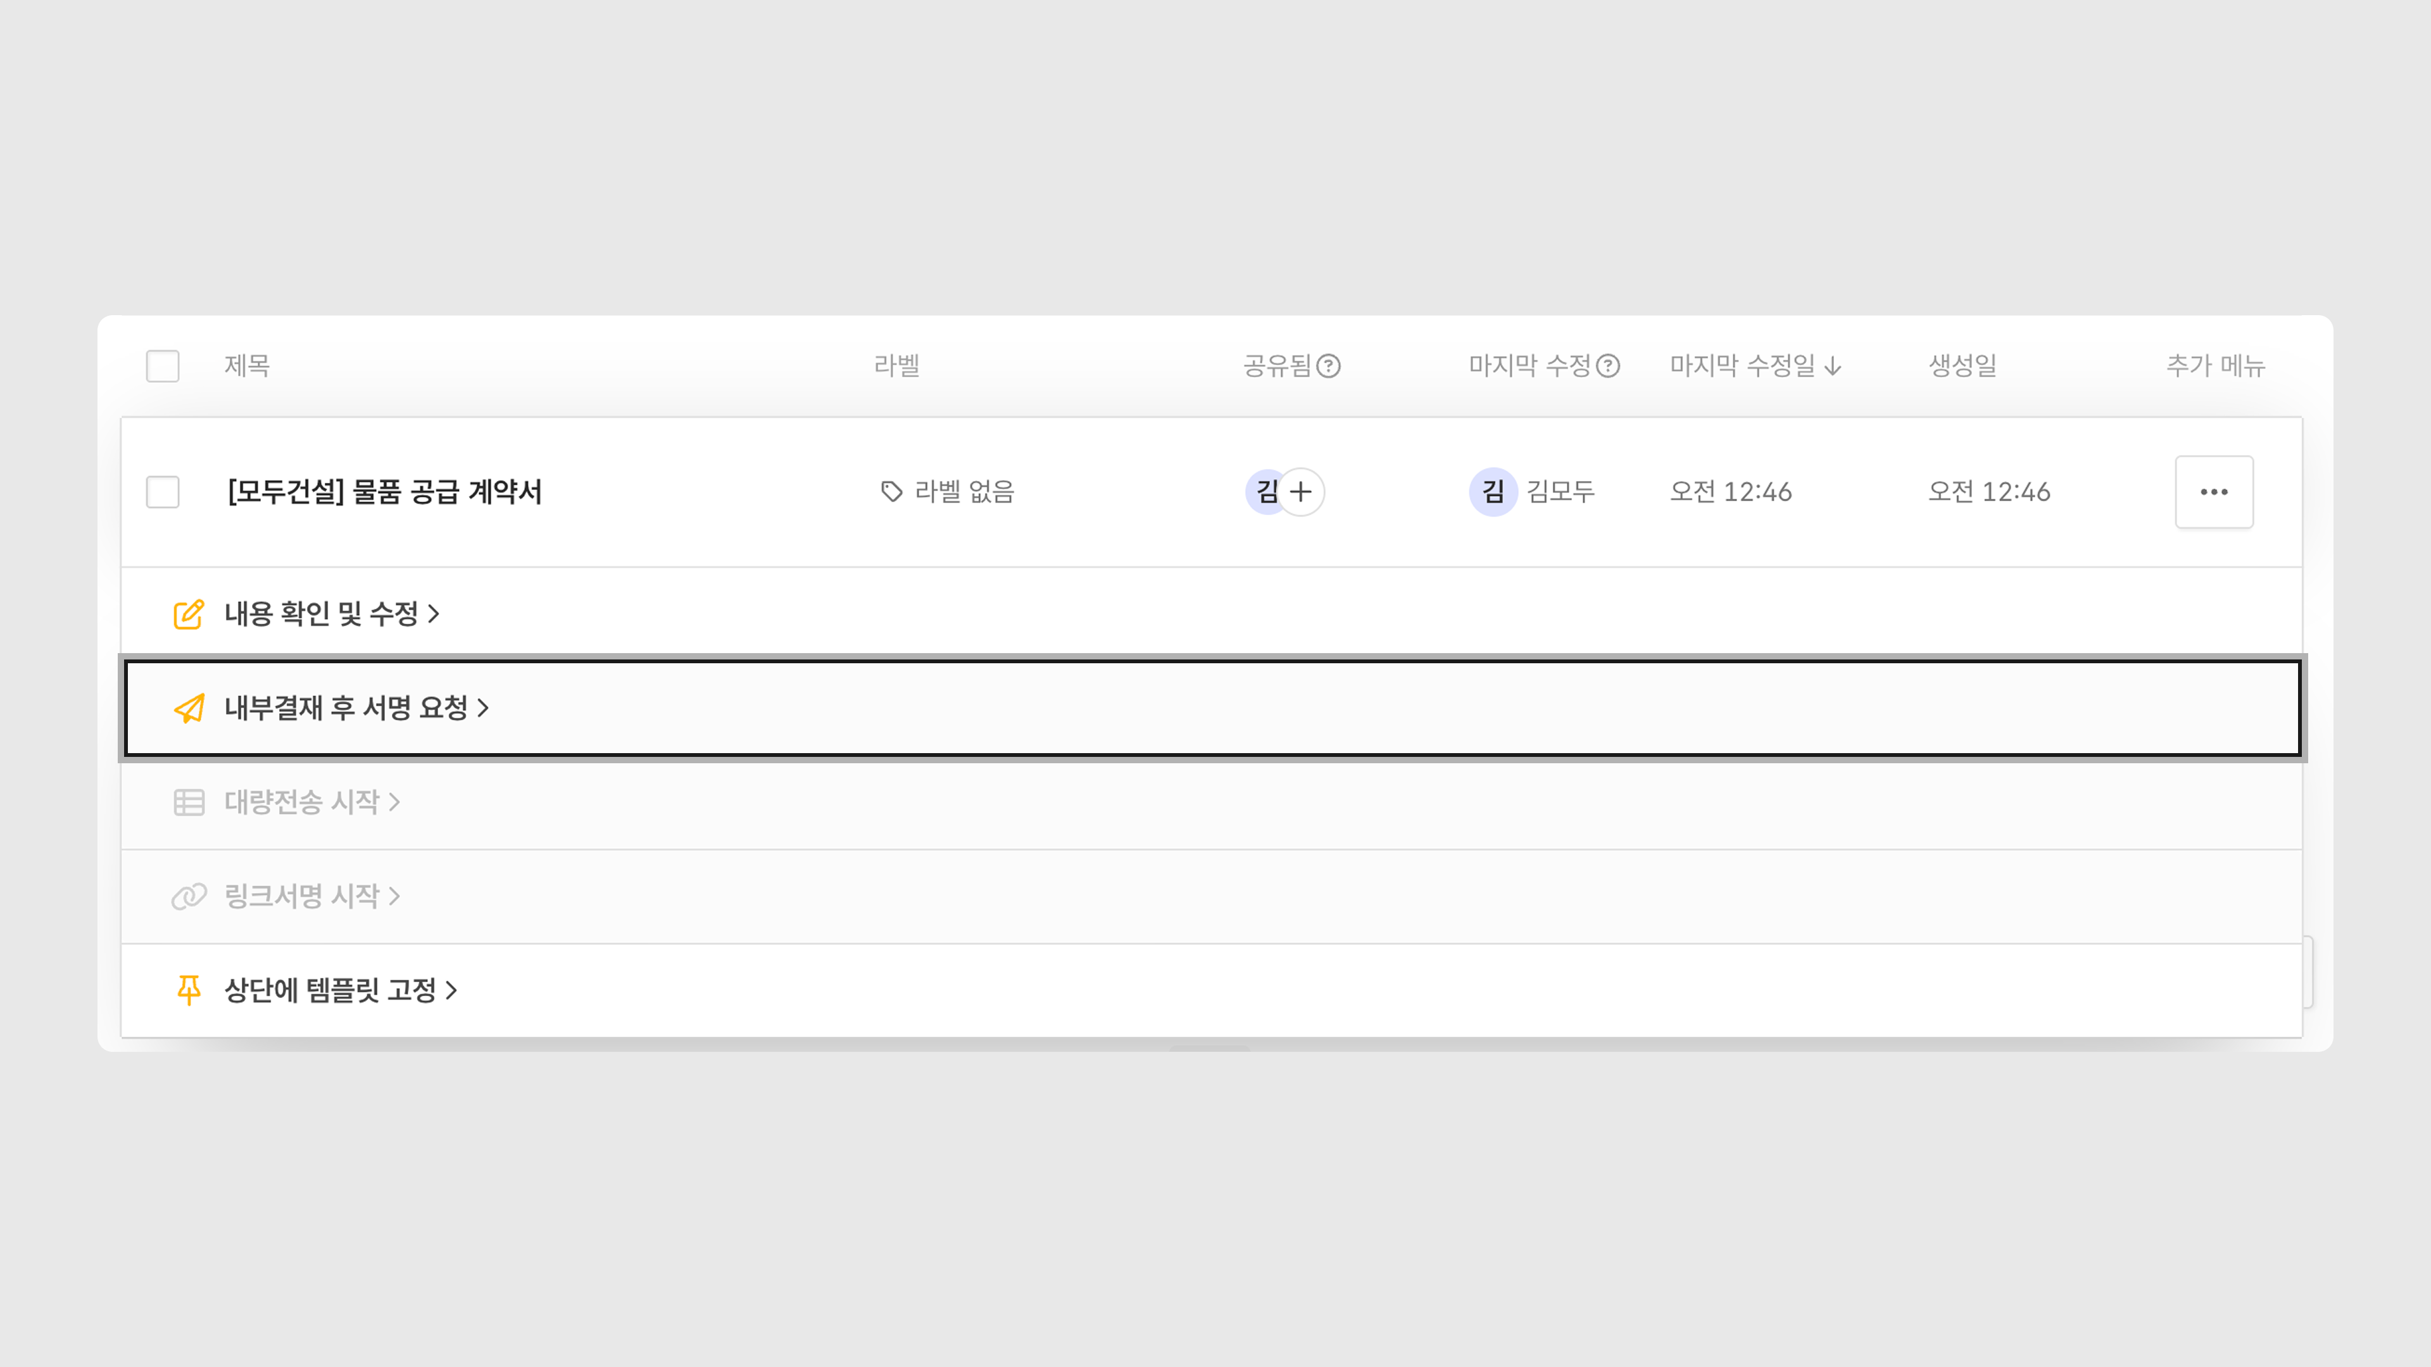The width and height of the screenshot is (2431, 1367).
Task: Click the bulk send table icon
Action: [x=189, y=803]
